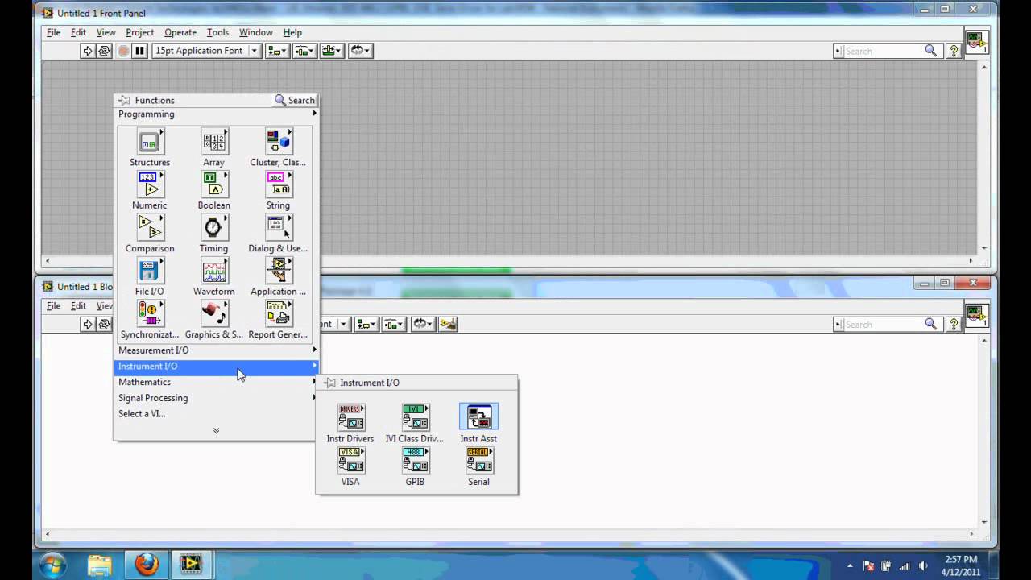Viewport: 1031px width, 580px height.
Task: Click Run arrow in Front Panel toolbar
Action: click(87, 51)
